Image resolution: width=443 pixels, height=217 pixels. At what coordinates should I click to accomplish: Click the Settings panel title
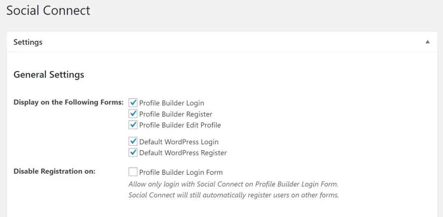tap(28, 42)
